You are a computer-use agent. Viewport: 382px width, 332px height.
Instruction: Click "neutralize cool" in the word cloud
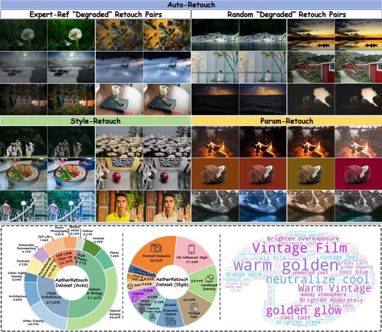(x=317, y=279)
